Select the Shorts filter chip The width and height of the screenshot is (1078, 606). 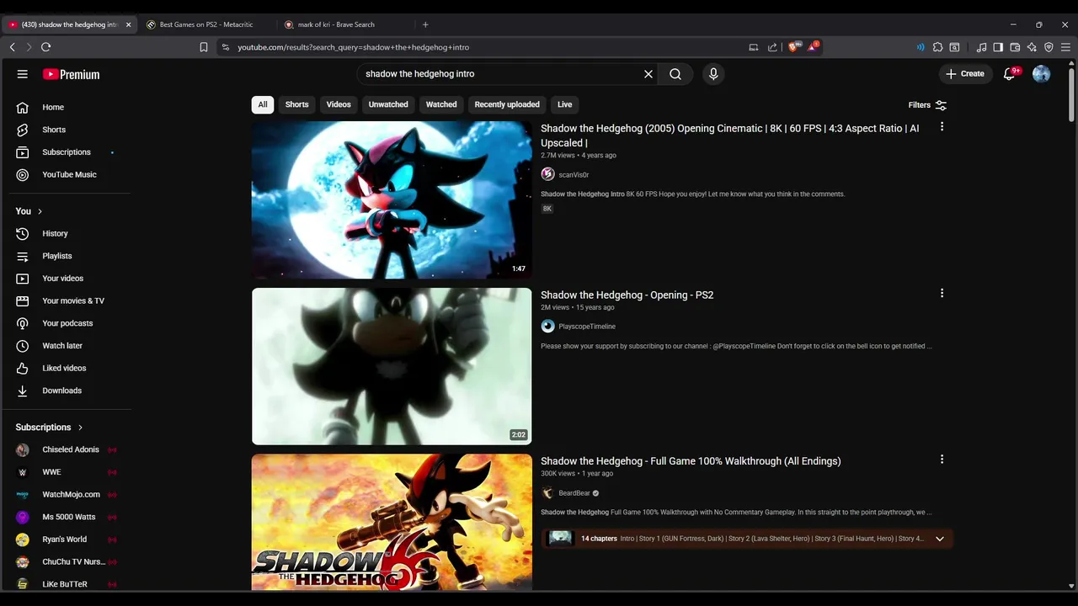[x=296, y=104]
